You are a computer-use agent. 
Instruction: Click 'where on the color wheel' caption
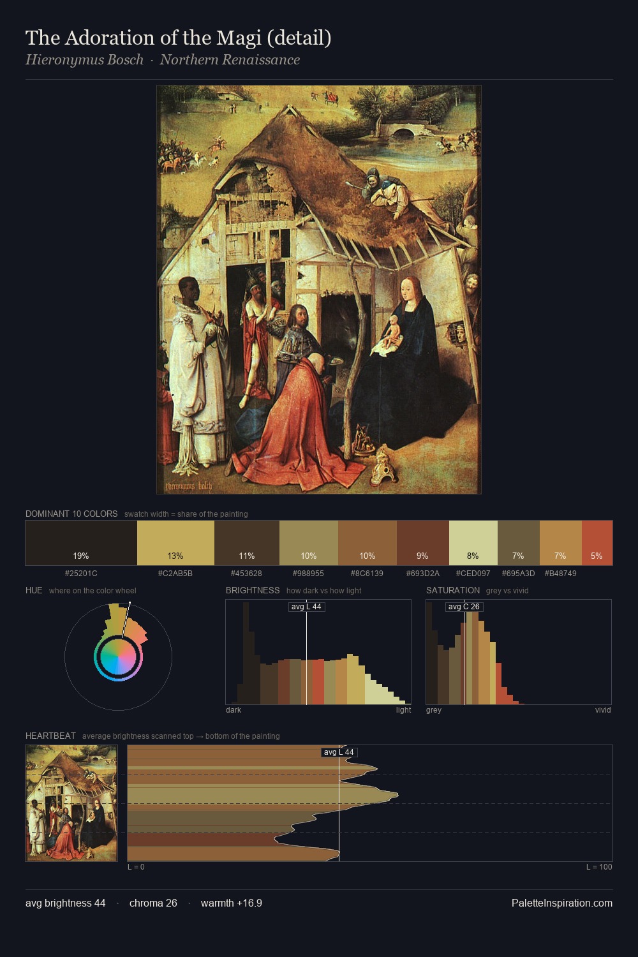tap(93, 591)
